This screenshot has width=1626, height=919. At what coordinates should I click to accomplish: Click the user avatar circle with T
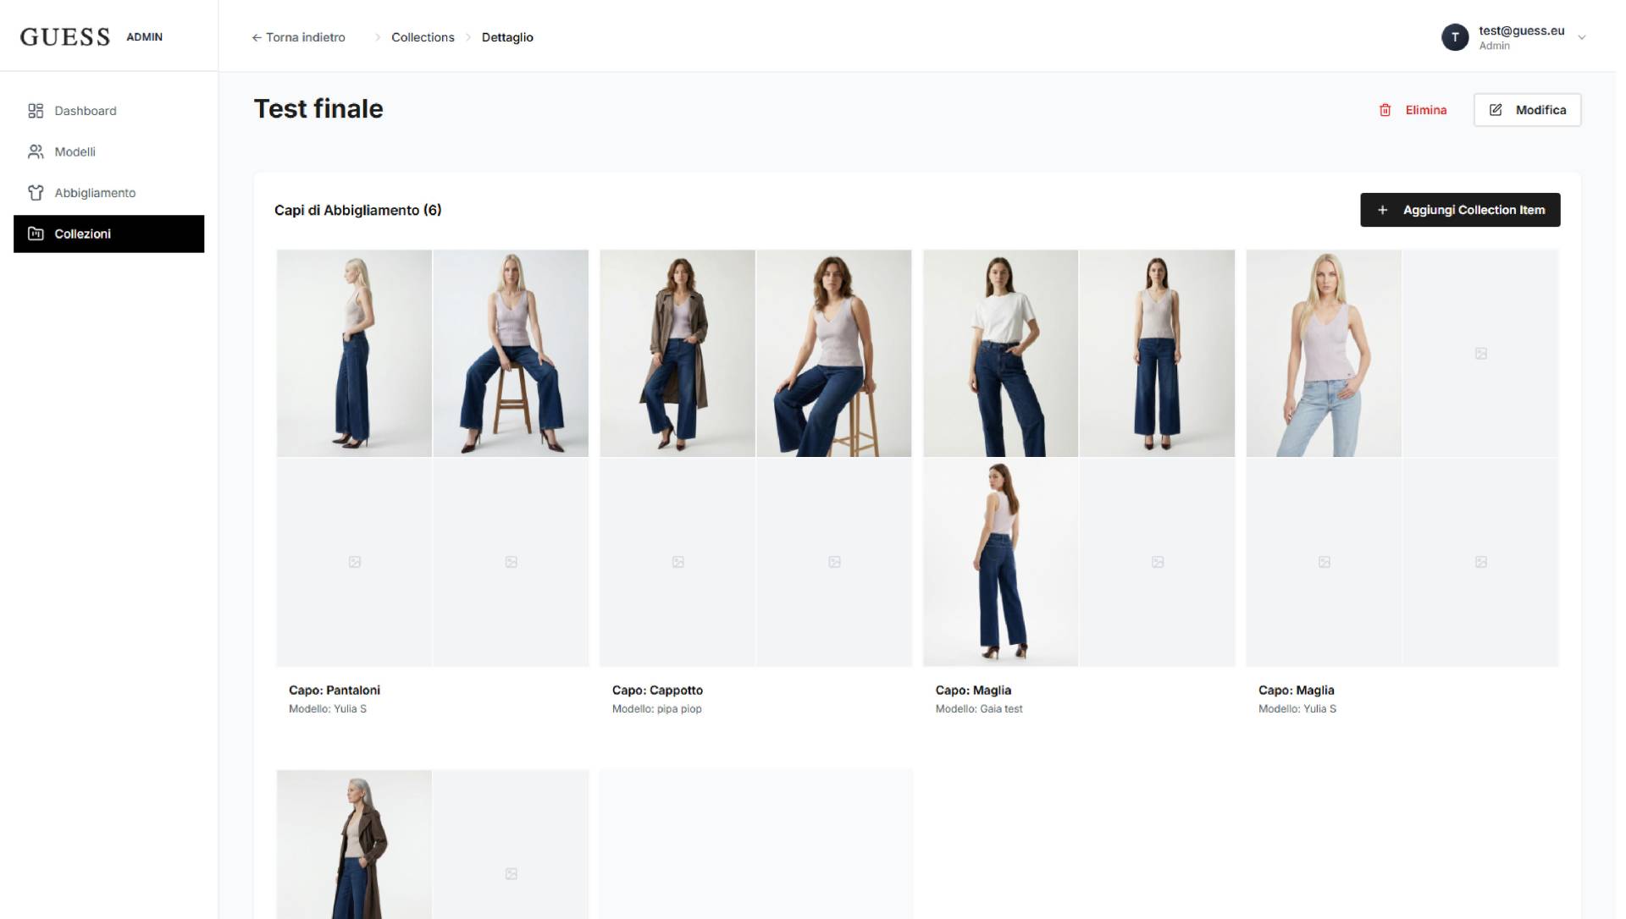coord(1454,37)
